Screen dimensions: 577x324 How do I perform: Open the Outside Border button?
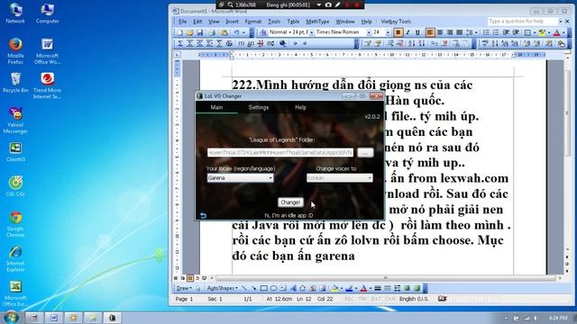pyautogui.click(x=527, y=32)
